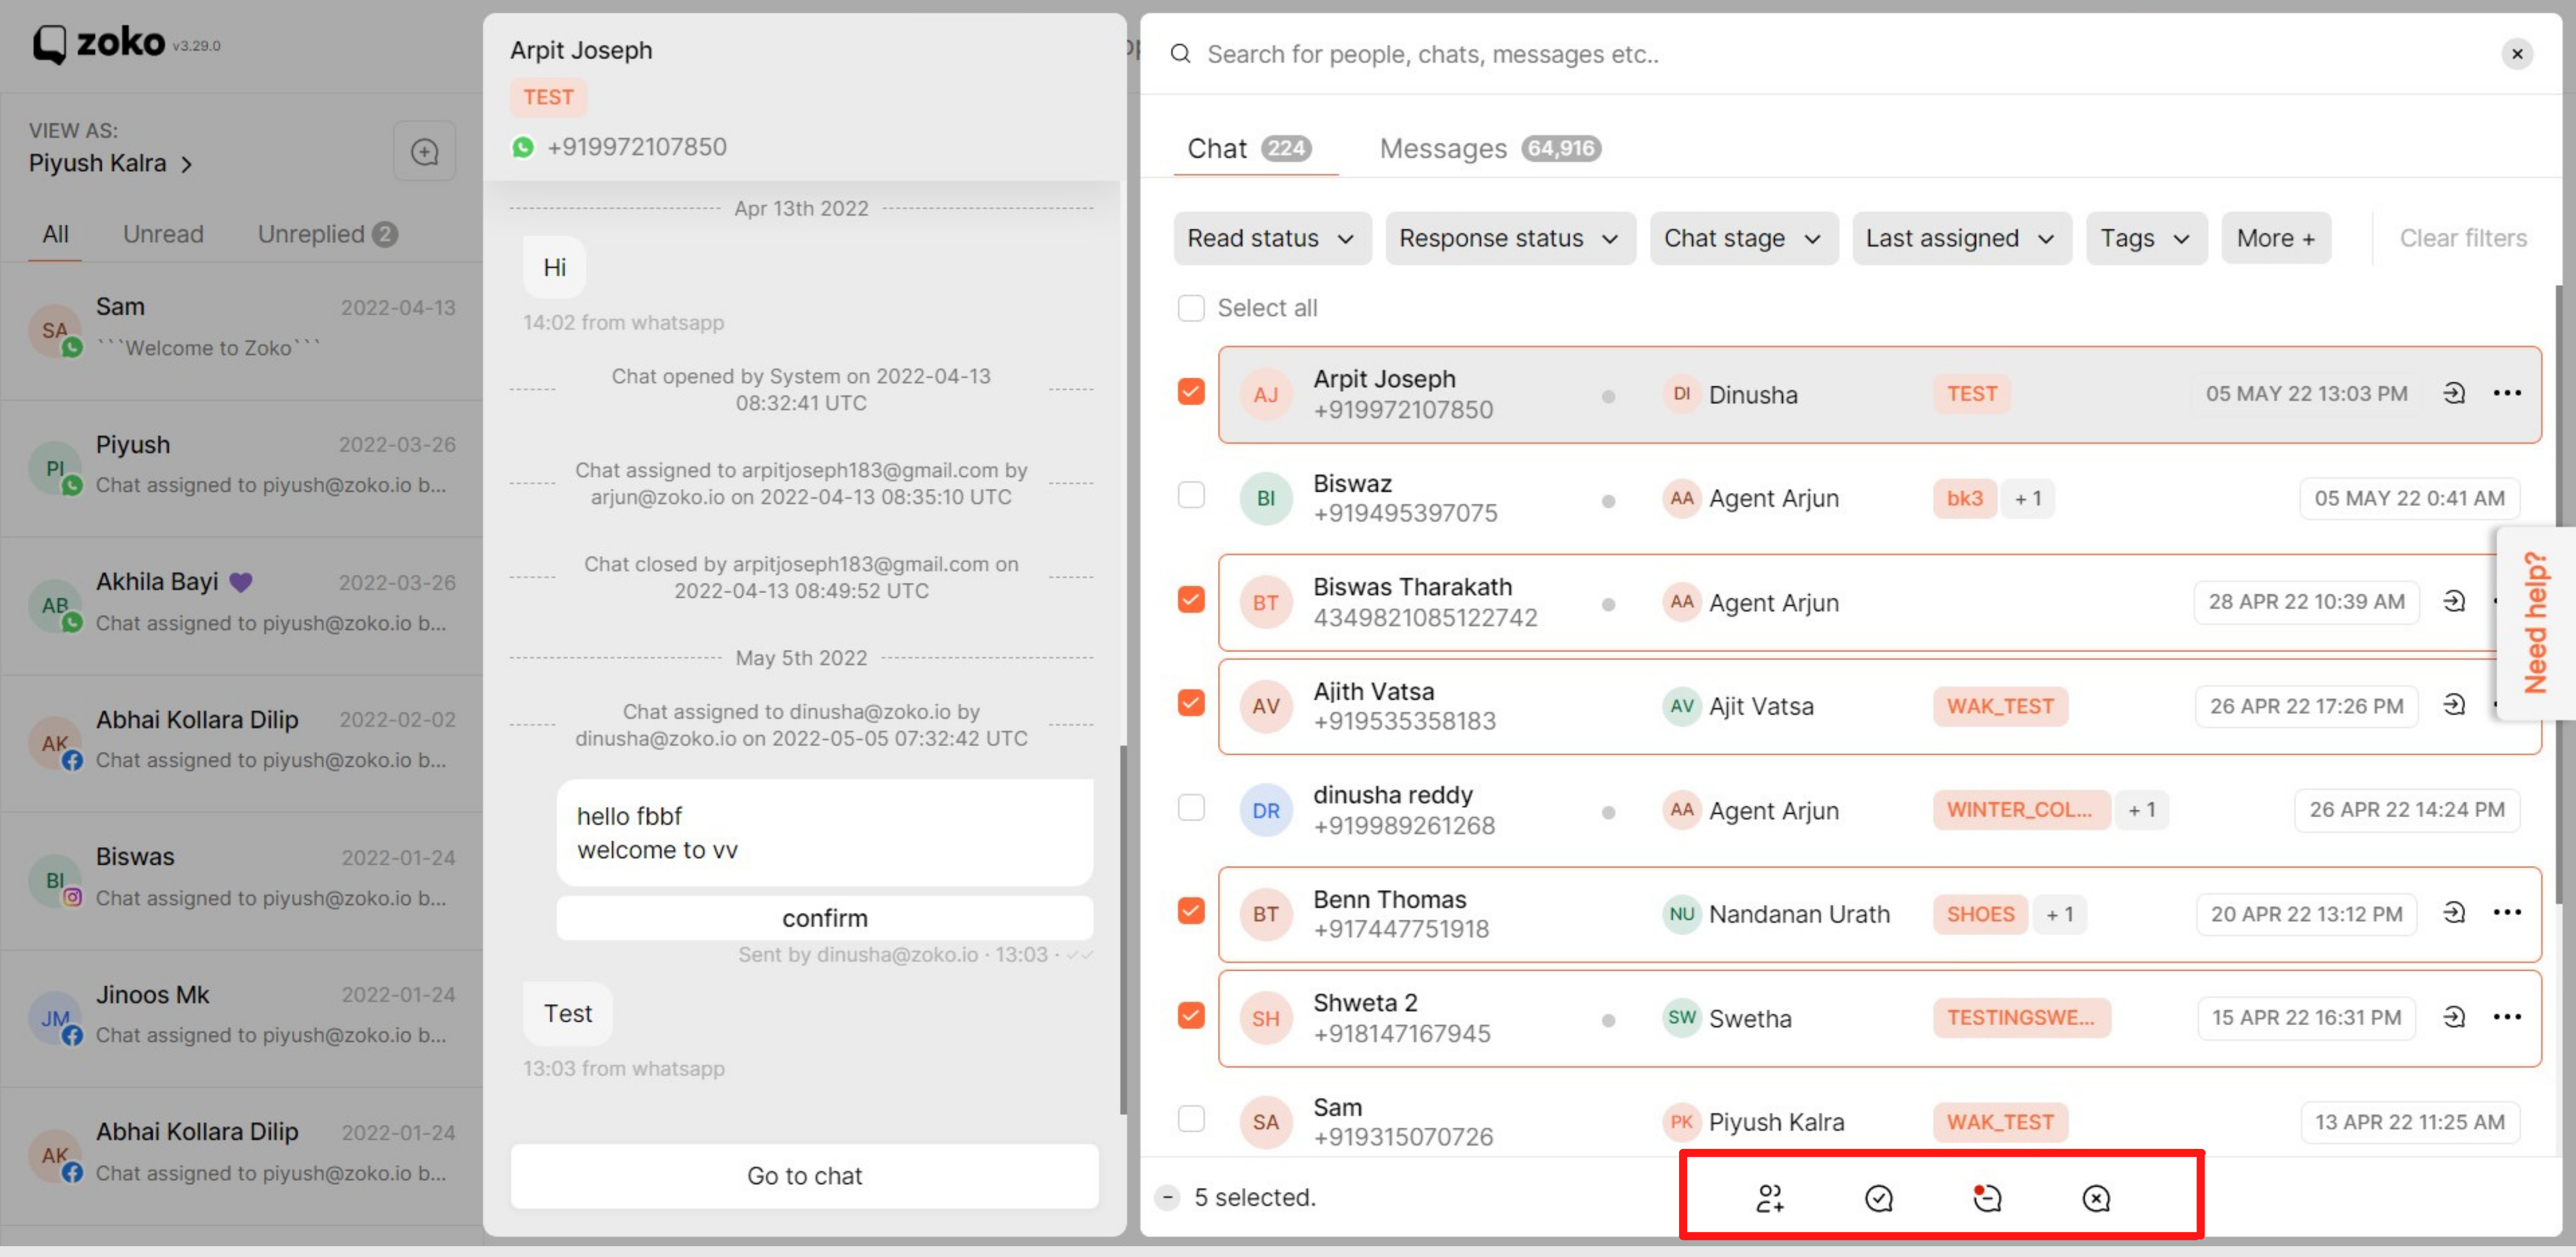Image resolution: width=2576 pixels, height=1257 pixels.
Task: Click the Zoko logo
Action: pos(99,43)
